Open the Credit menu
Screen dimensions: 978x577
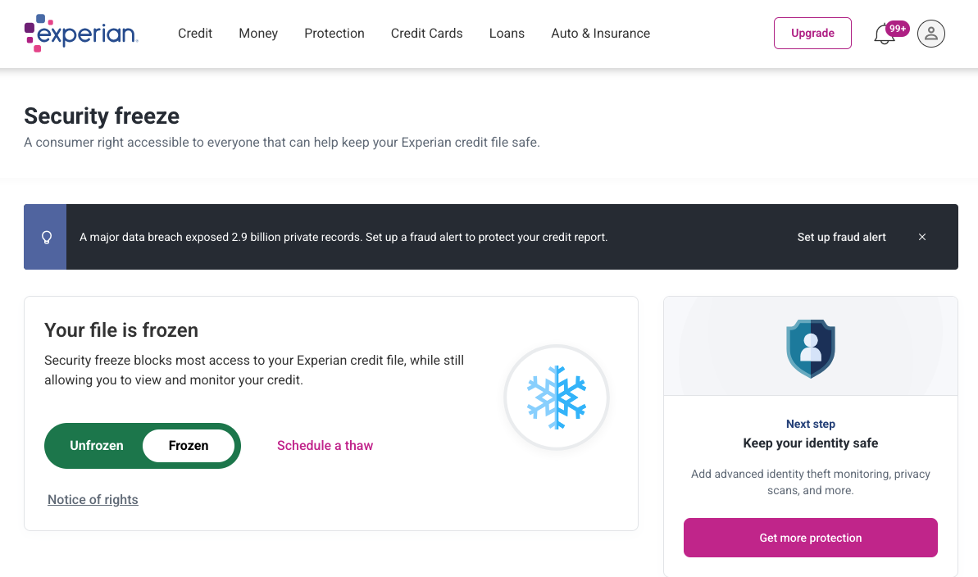(195, 34)
